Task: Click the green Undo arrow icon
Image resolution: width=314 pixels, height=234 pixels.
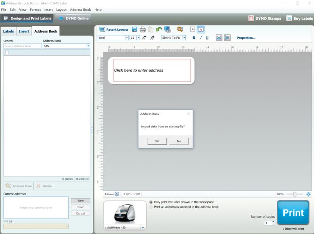Action: coord(158,29)
